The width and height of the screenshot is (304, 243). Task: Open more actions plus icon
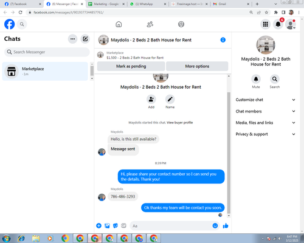pos(98,225)
